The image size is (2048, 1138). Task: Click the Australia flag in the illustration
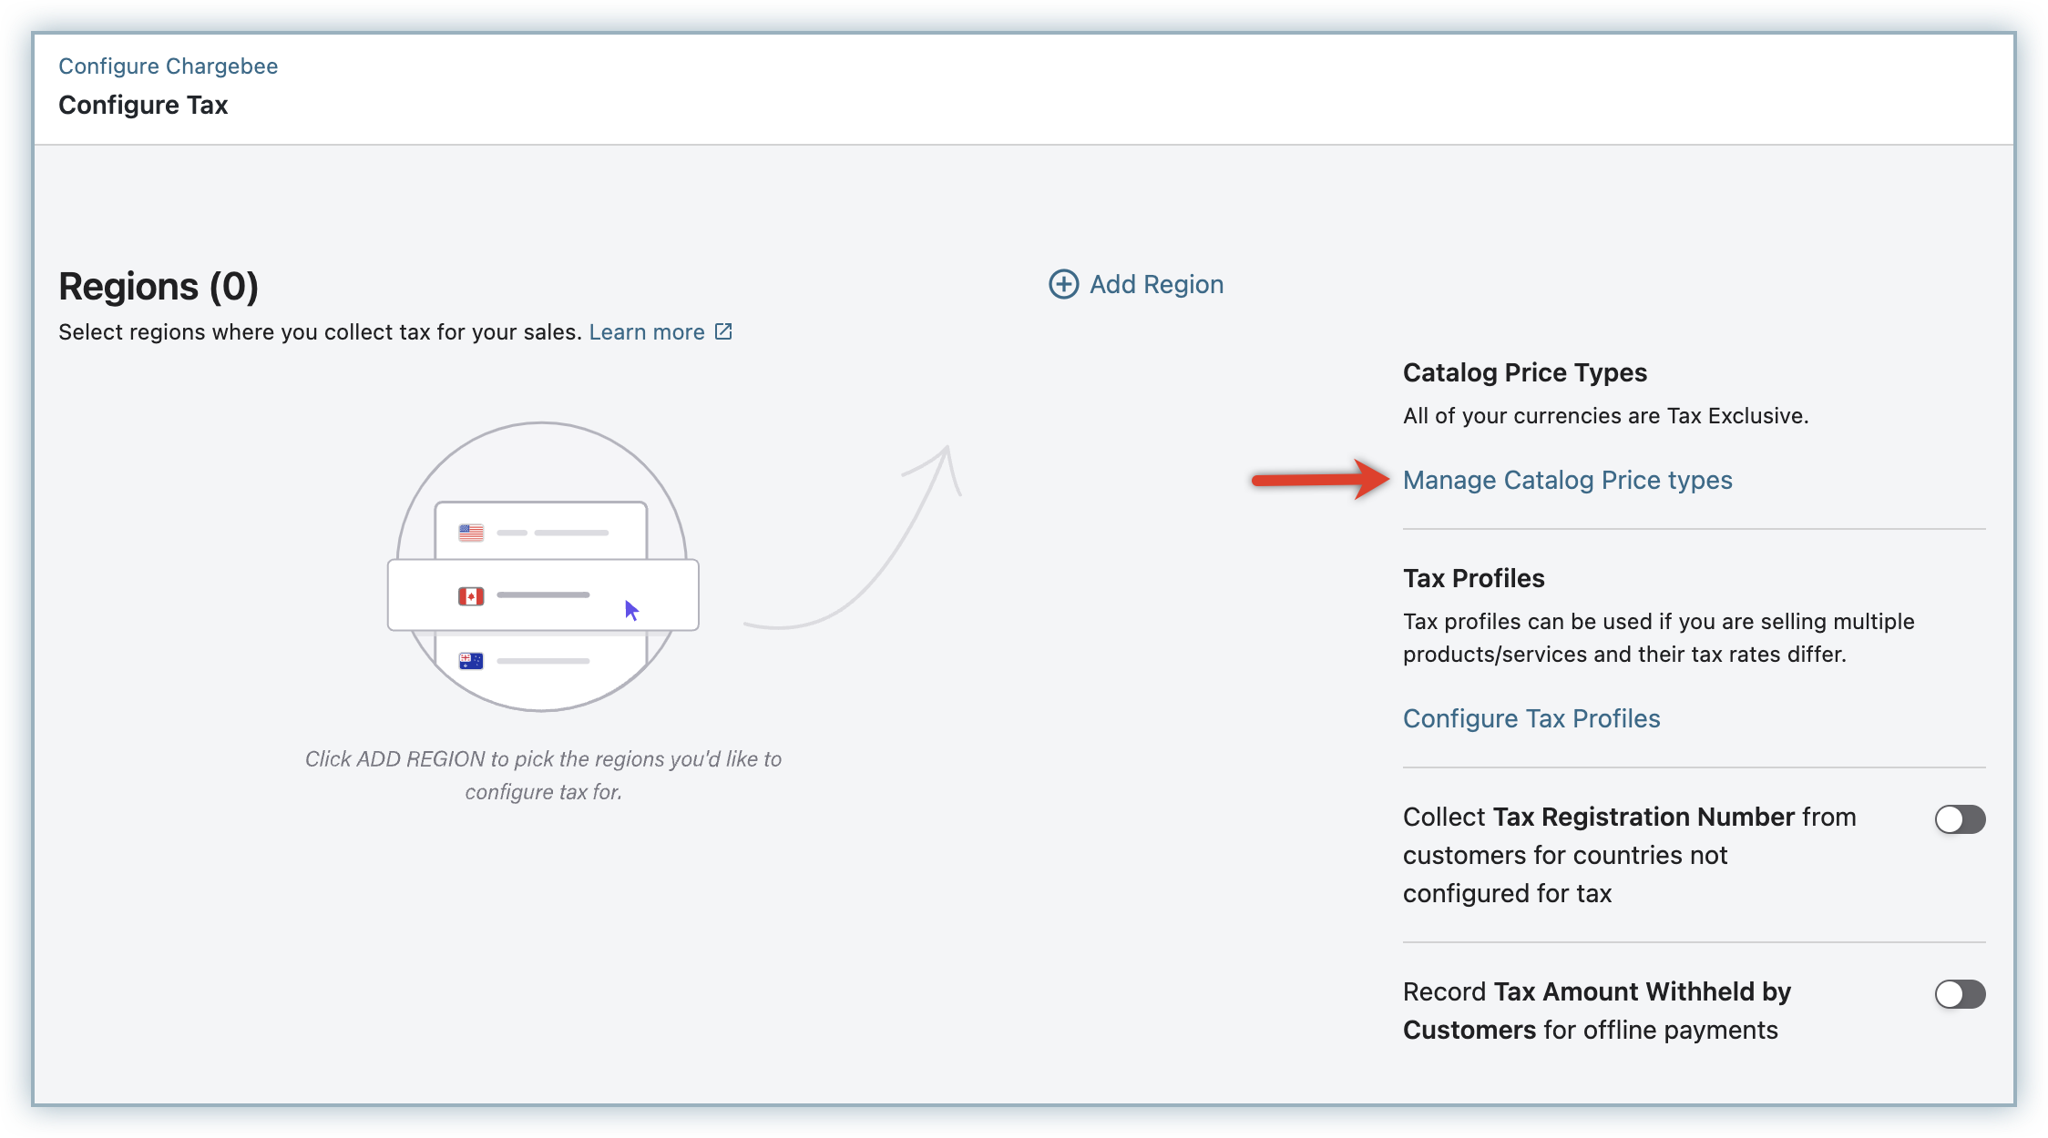click(x=471, y=661)
